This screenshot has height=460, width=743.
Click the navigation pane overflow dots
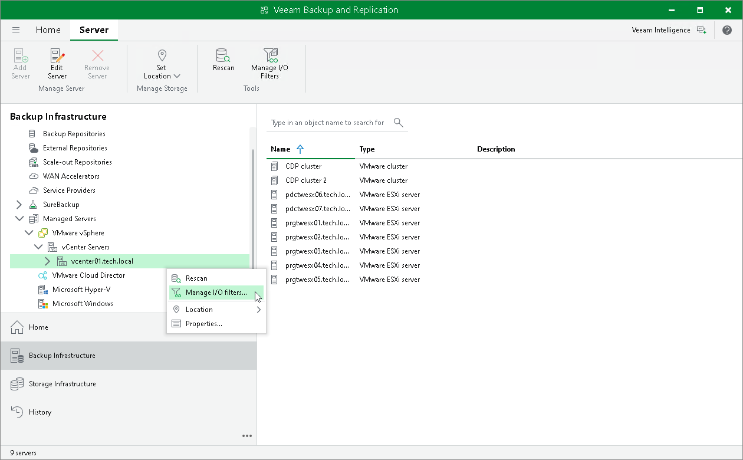point(247,436)
